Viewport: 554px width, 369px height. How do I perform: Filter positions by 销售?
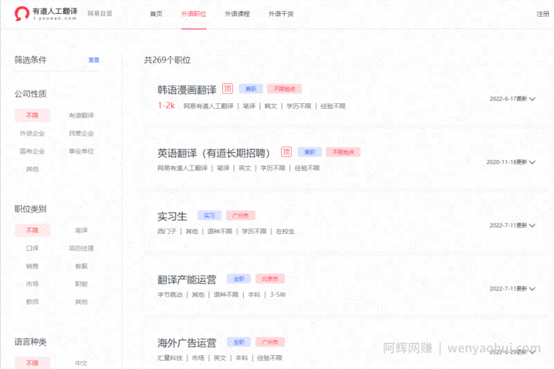tap(33, 266)
